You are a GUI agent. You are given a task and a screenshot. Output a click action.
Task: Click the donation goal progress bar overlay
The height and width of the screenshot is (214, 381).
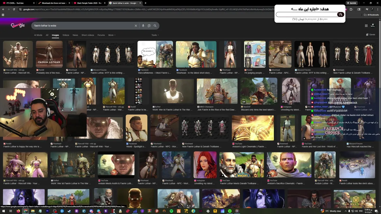pos(310,14)
